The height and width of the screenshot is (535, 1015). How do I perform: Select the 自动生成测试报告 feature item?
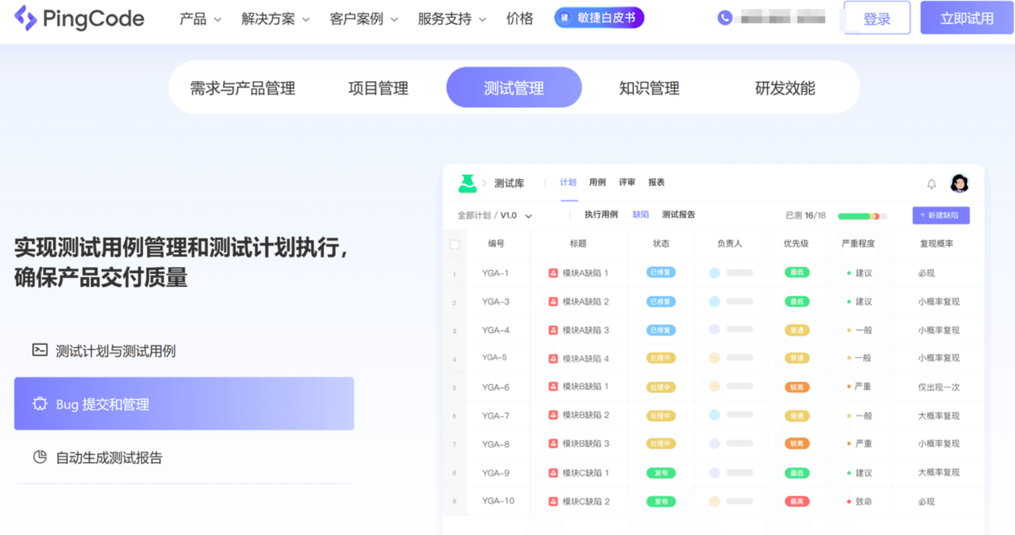coord(184,457)
